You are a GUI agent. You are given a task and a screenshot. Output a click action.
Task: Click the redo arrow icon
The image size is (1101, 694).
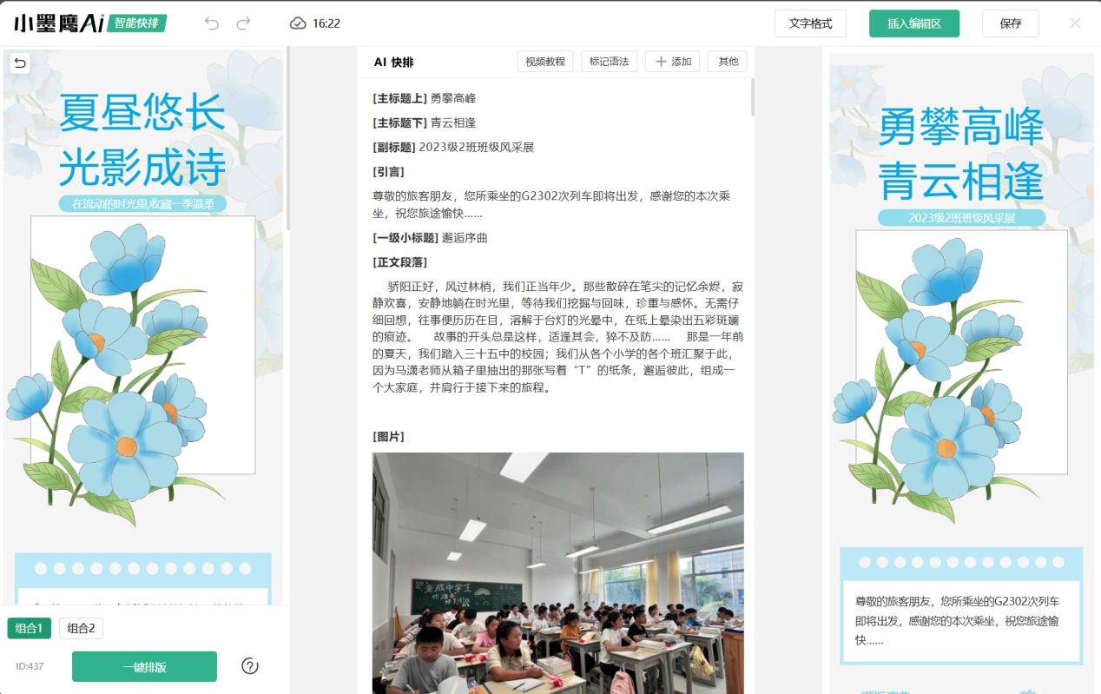[x=244, y=23]
